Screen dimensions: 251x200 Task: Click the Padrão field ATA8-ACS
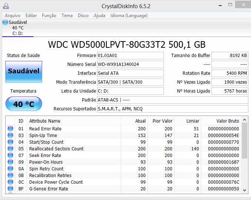click(172, 100)
